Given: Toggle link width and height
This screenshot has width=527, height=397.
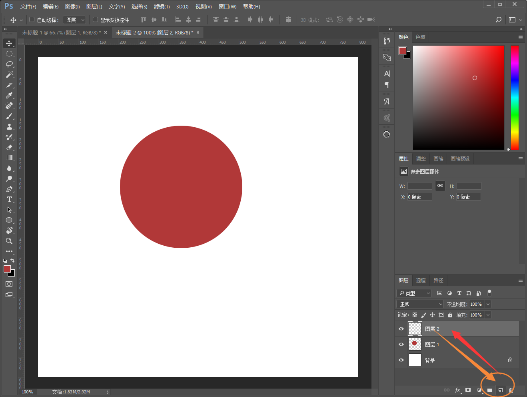Looking at the screenshot, I should tap(440, 186).
